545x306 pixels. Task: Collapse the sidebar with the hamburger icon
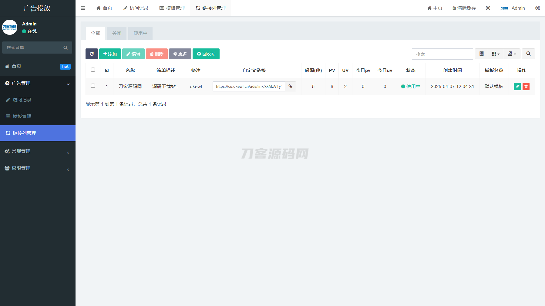83,8
